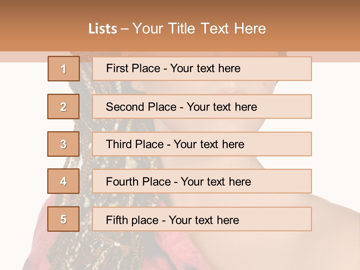Click the Fifth place text box

coord(202,219)
